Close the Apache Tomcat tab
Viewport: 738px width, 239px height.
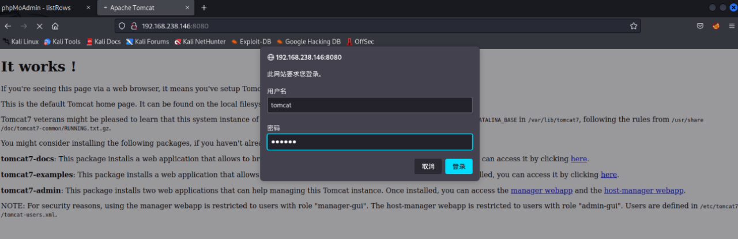point(188,8)
